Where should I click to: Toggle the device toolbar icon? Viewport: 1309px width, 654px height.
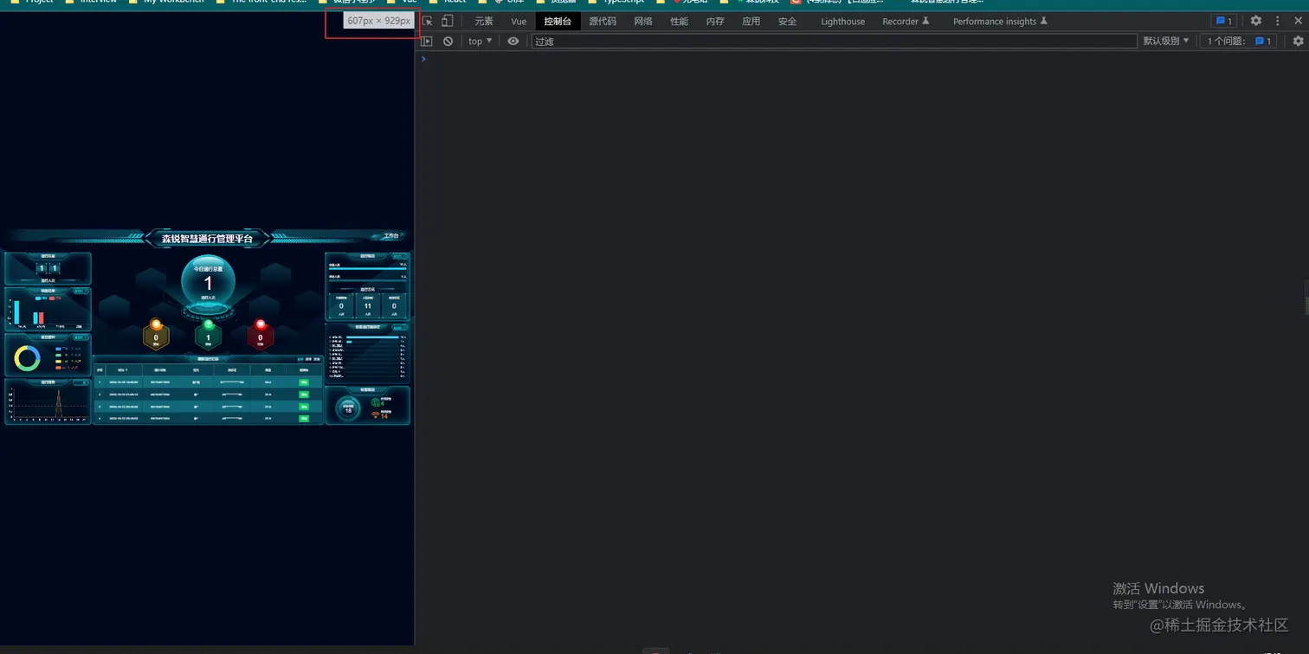point(448,22)
